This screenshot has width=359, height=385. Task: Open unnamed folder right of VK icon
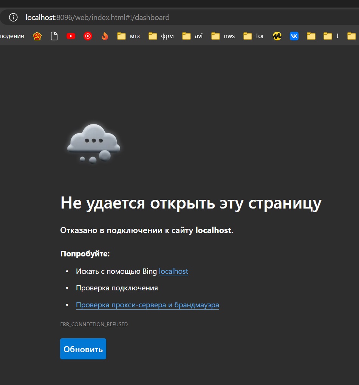pos(311,36)
